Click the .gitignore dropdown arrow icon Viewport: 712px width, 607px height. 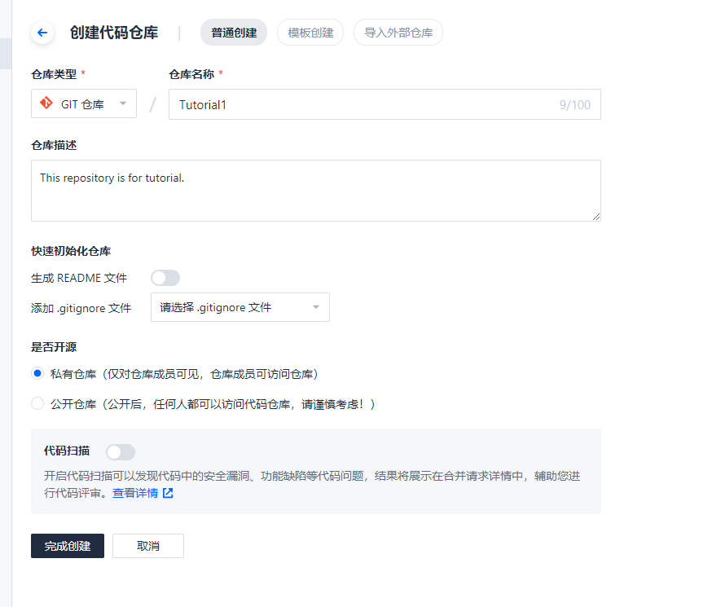click(316, 307)
